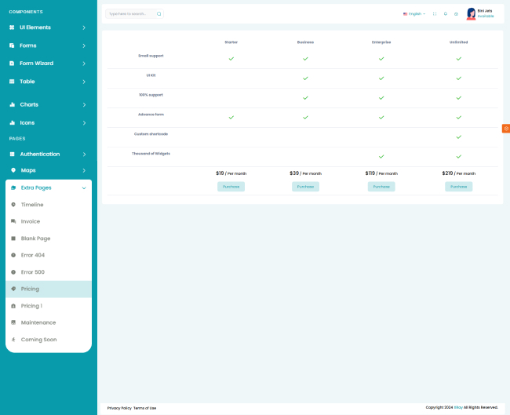Open the notification bell icon
Image resolution: width=510 pixels, height=415 pixels.
pyautogui.click(x=446, y=13)
